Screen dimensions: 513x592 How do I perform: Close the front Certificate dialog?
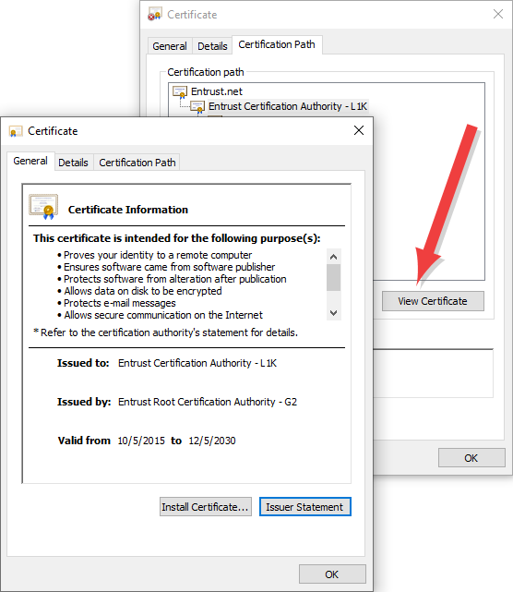tap(359, 130)
